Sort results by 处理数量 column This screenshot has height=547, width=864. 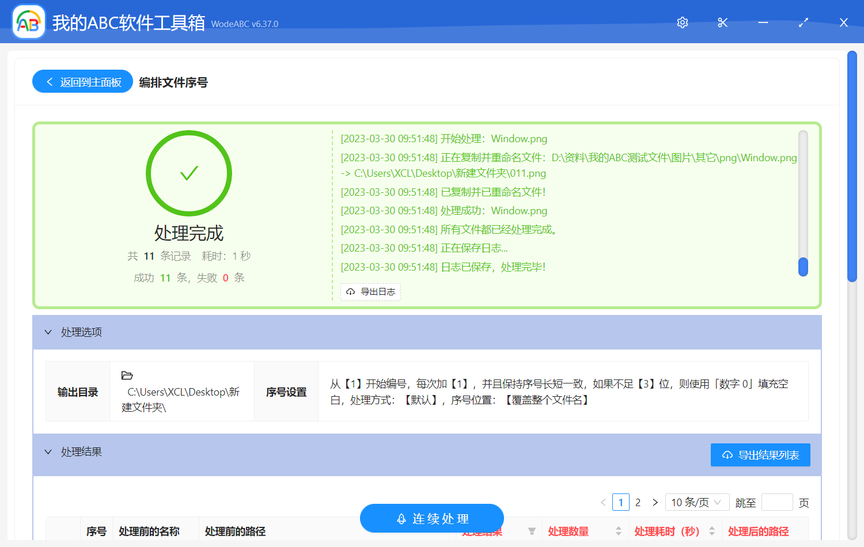click(618, 531)
